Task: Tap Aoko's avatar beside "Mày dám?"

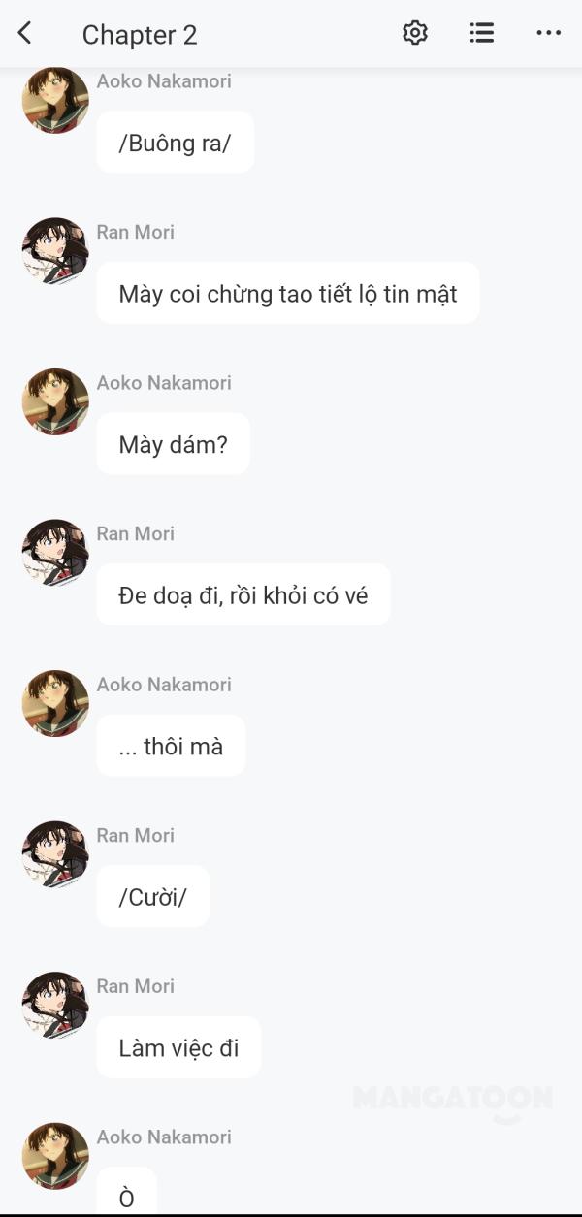Action: click(55, 401)
